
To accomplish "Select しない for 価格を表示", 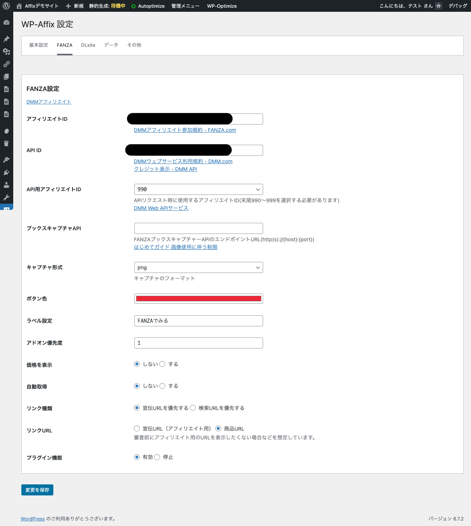I will (x=137, y=364).
